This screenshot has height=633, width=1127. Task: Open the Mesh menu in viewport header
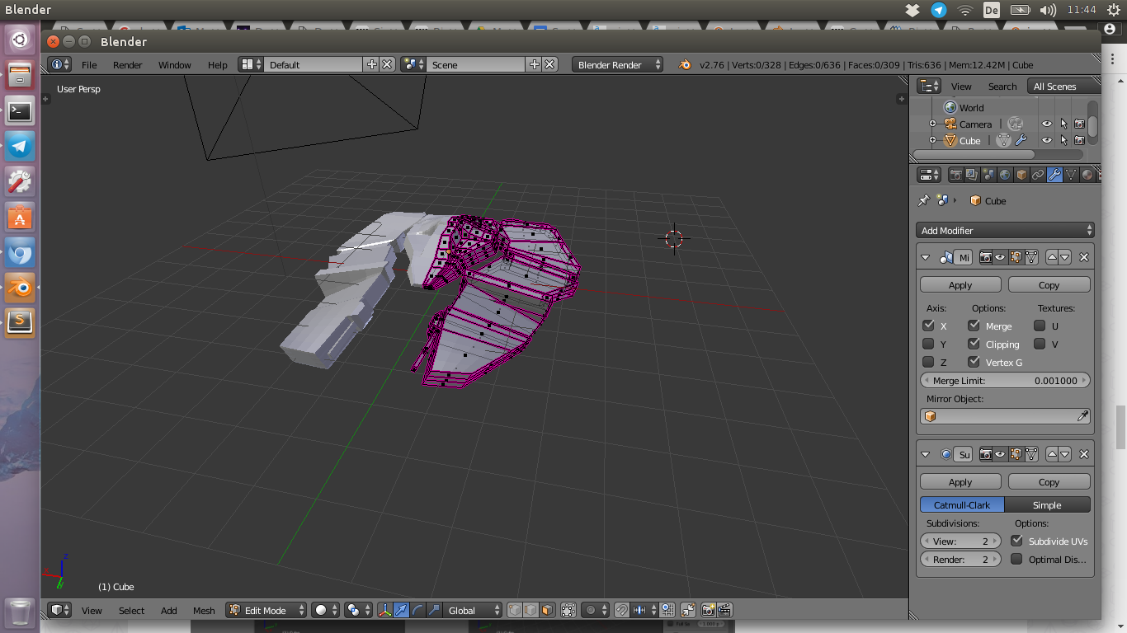204,611
